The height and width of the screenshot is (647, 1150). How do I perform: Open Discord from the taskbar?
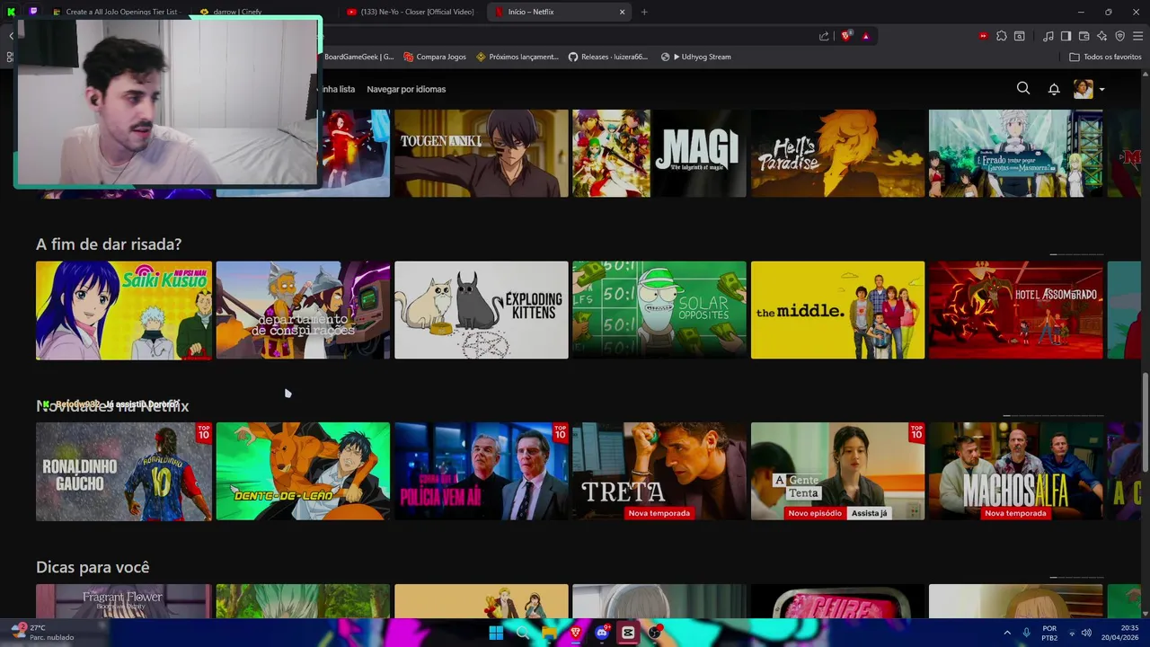click(x=602, y=633)
